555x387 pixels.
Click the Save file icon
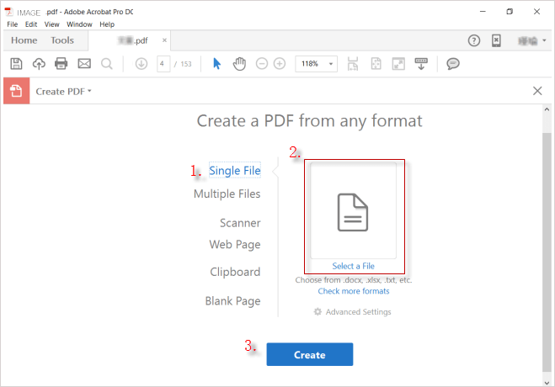16,64
